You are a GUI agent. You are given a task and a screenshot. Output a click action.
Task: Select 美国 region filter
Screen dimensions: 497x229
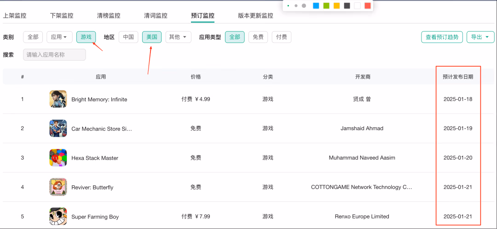[x=152, y=37]
